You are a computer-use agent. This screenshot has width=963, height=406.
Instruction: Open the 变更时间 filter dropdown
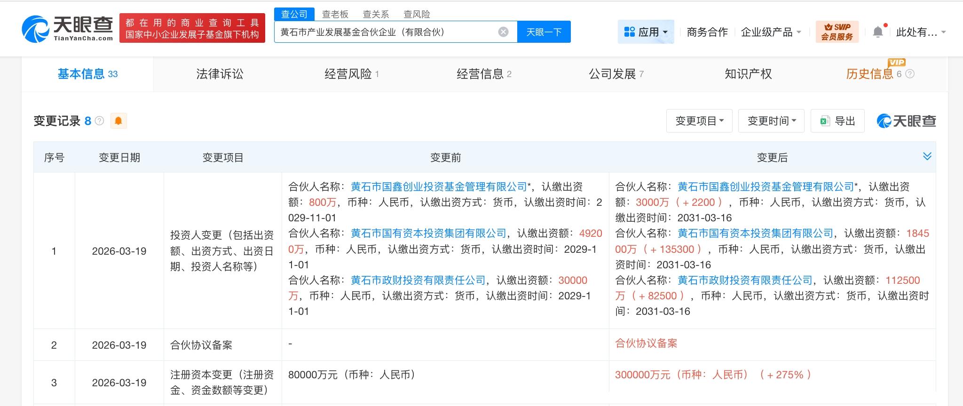coord(771,121)
